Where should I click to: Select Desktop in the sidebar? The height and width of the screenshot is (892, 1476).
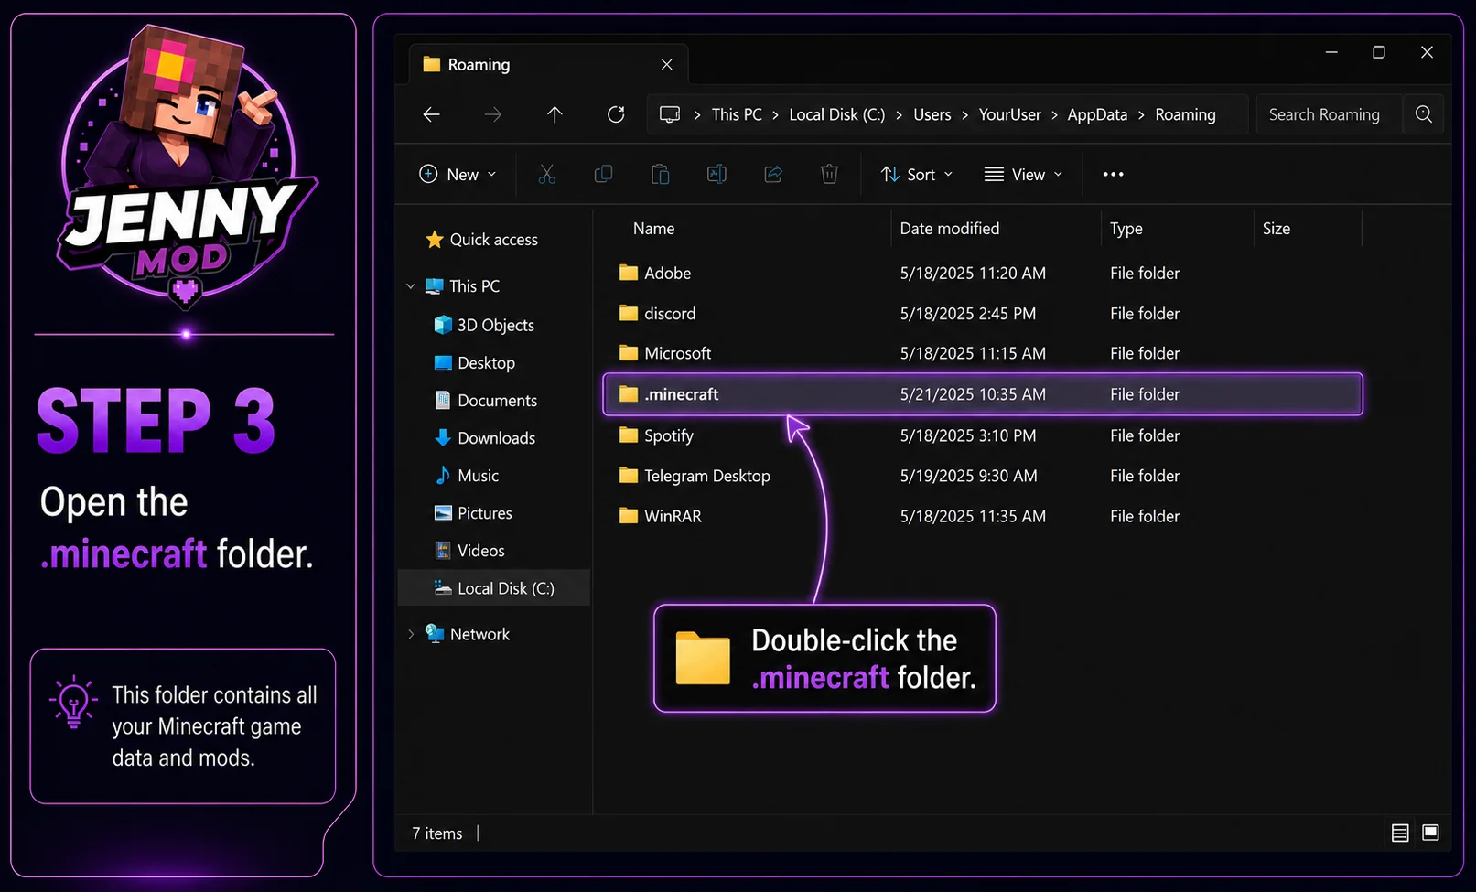point(474,363)
